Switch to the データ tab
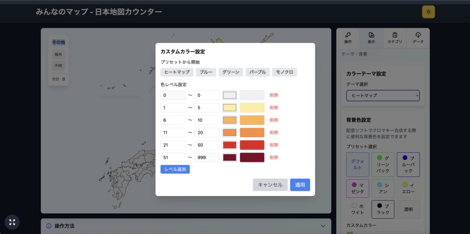 point(418,38)
